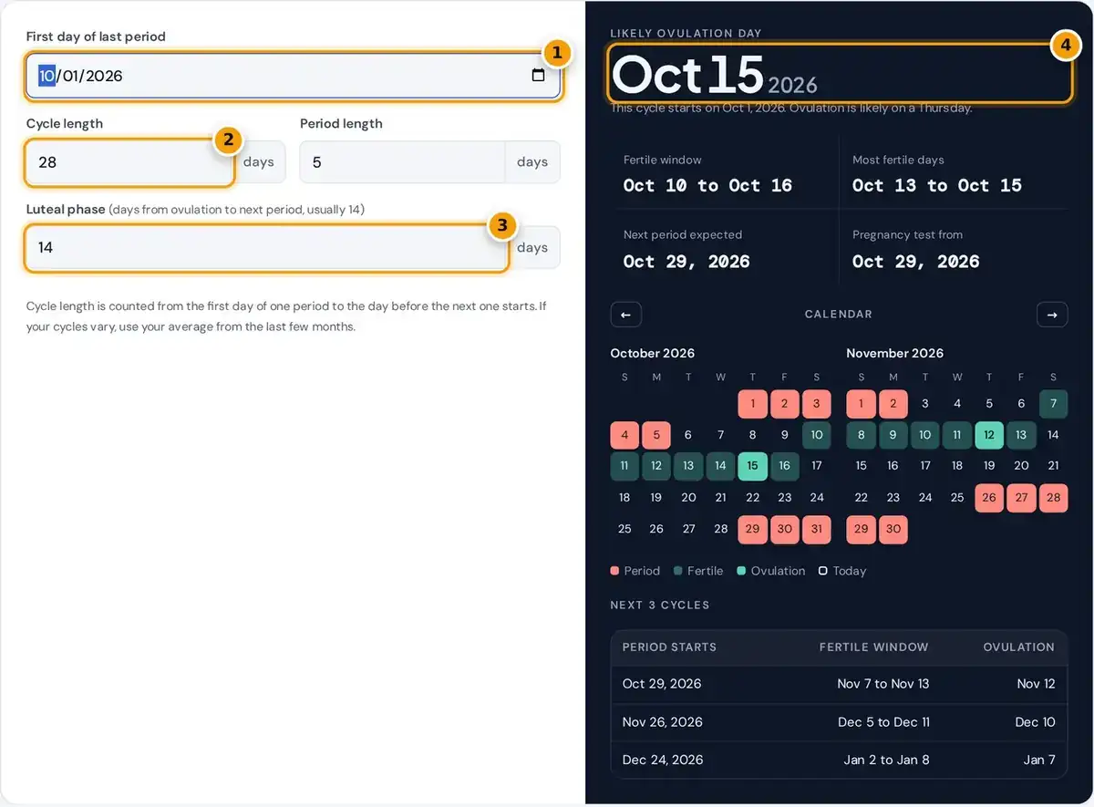Click the 'Oct 29, 2026' period starts row
This screenshot has width=1094, height=807.
[839, 684]
